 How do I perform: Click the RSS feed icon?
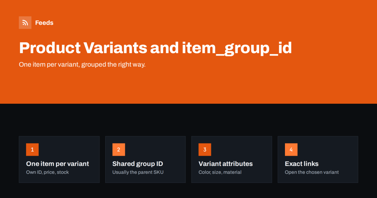25,22
